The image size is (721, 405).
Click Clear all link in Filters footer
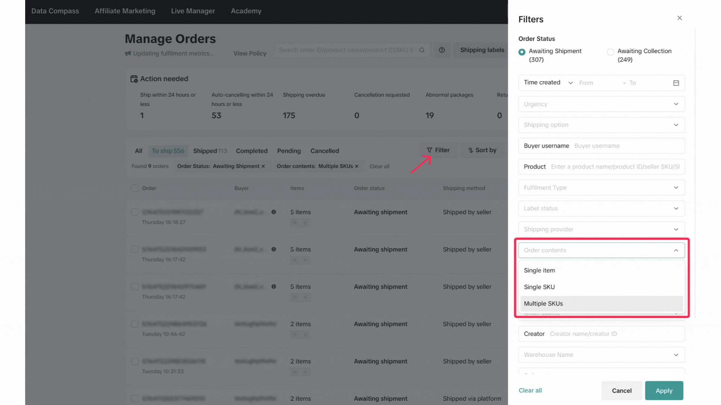tap(530, 390)
